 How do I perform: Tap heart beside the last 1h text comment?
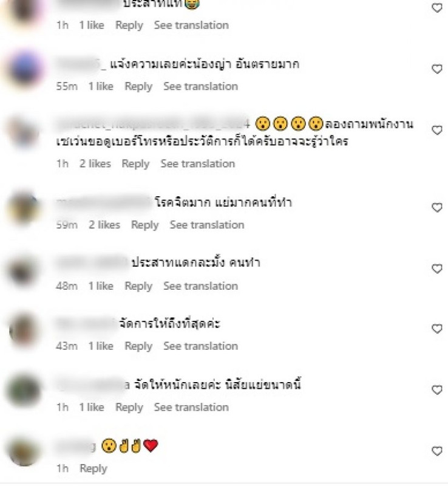437,390
